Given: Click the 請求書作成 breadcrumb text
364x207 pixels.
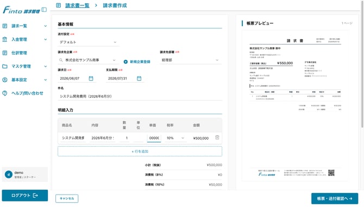Looking at the screenshot, I should 115,5.
